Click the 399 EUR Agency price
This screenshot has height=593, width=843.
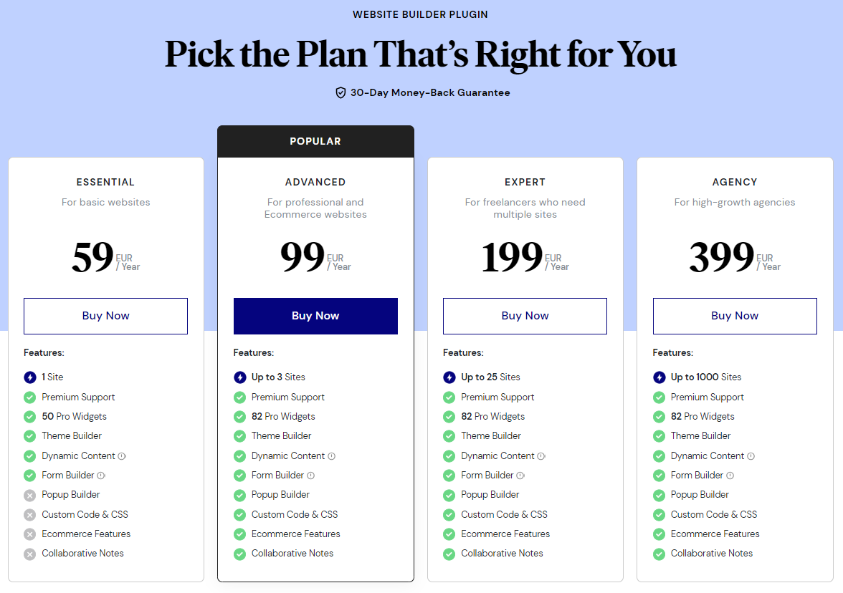point(722,258)
